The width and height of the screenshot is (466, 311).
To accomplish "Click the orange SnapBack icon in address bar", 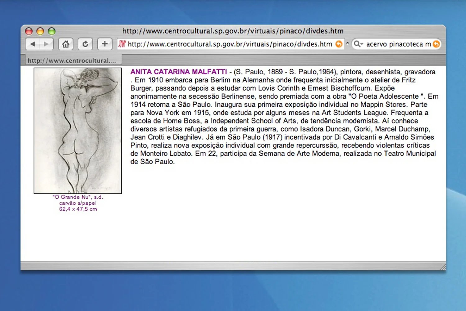I will click(x=339, y=44).
